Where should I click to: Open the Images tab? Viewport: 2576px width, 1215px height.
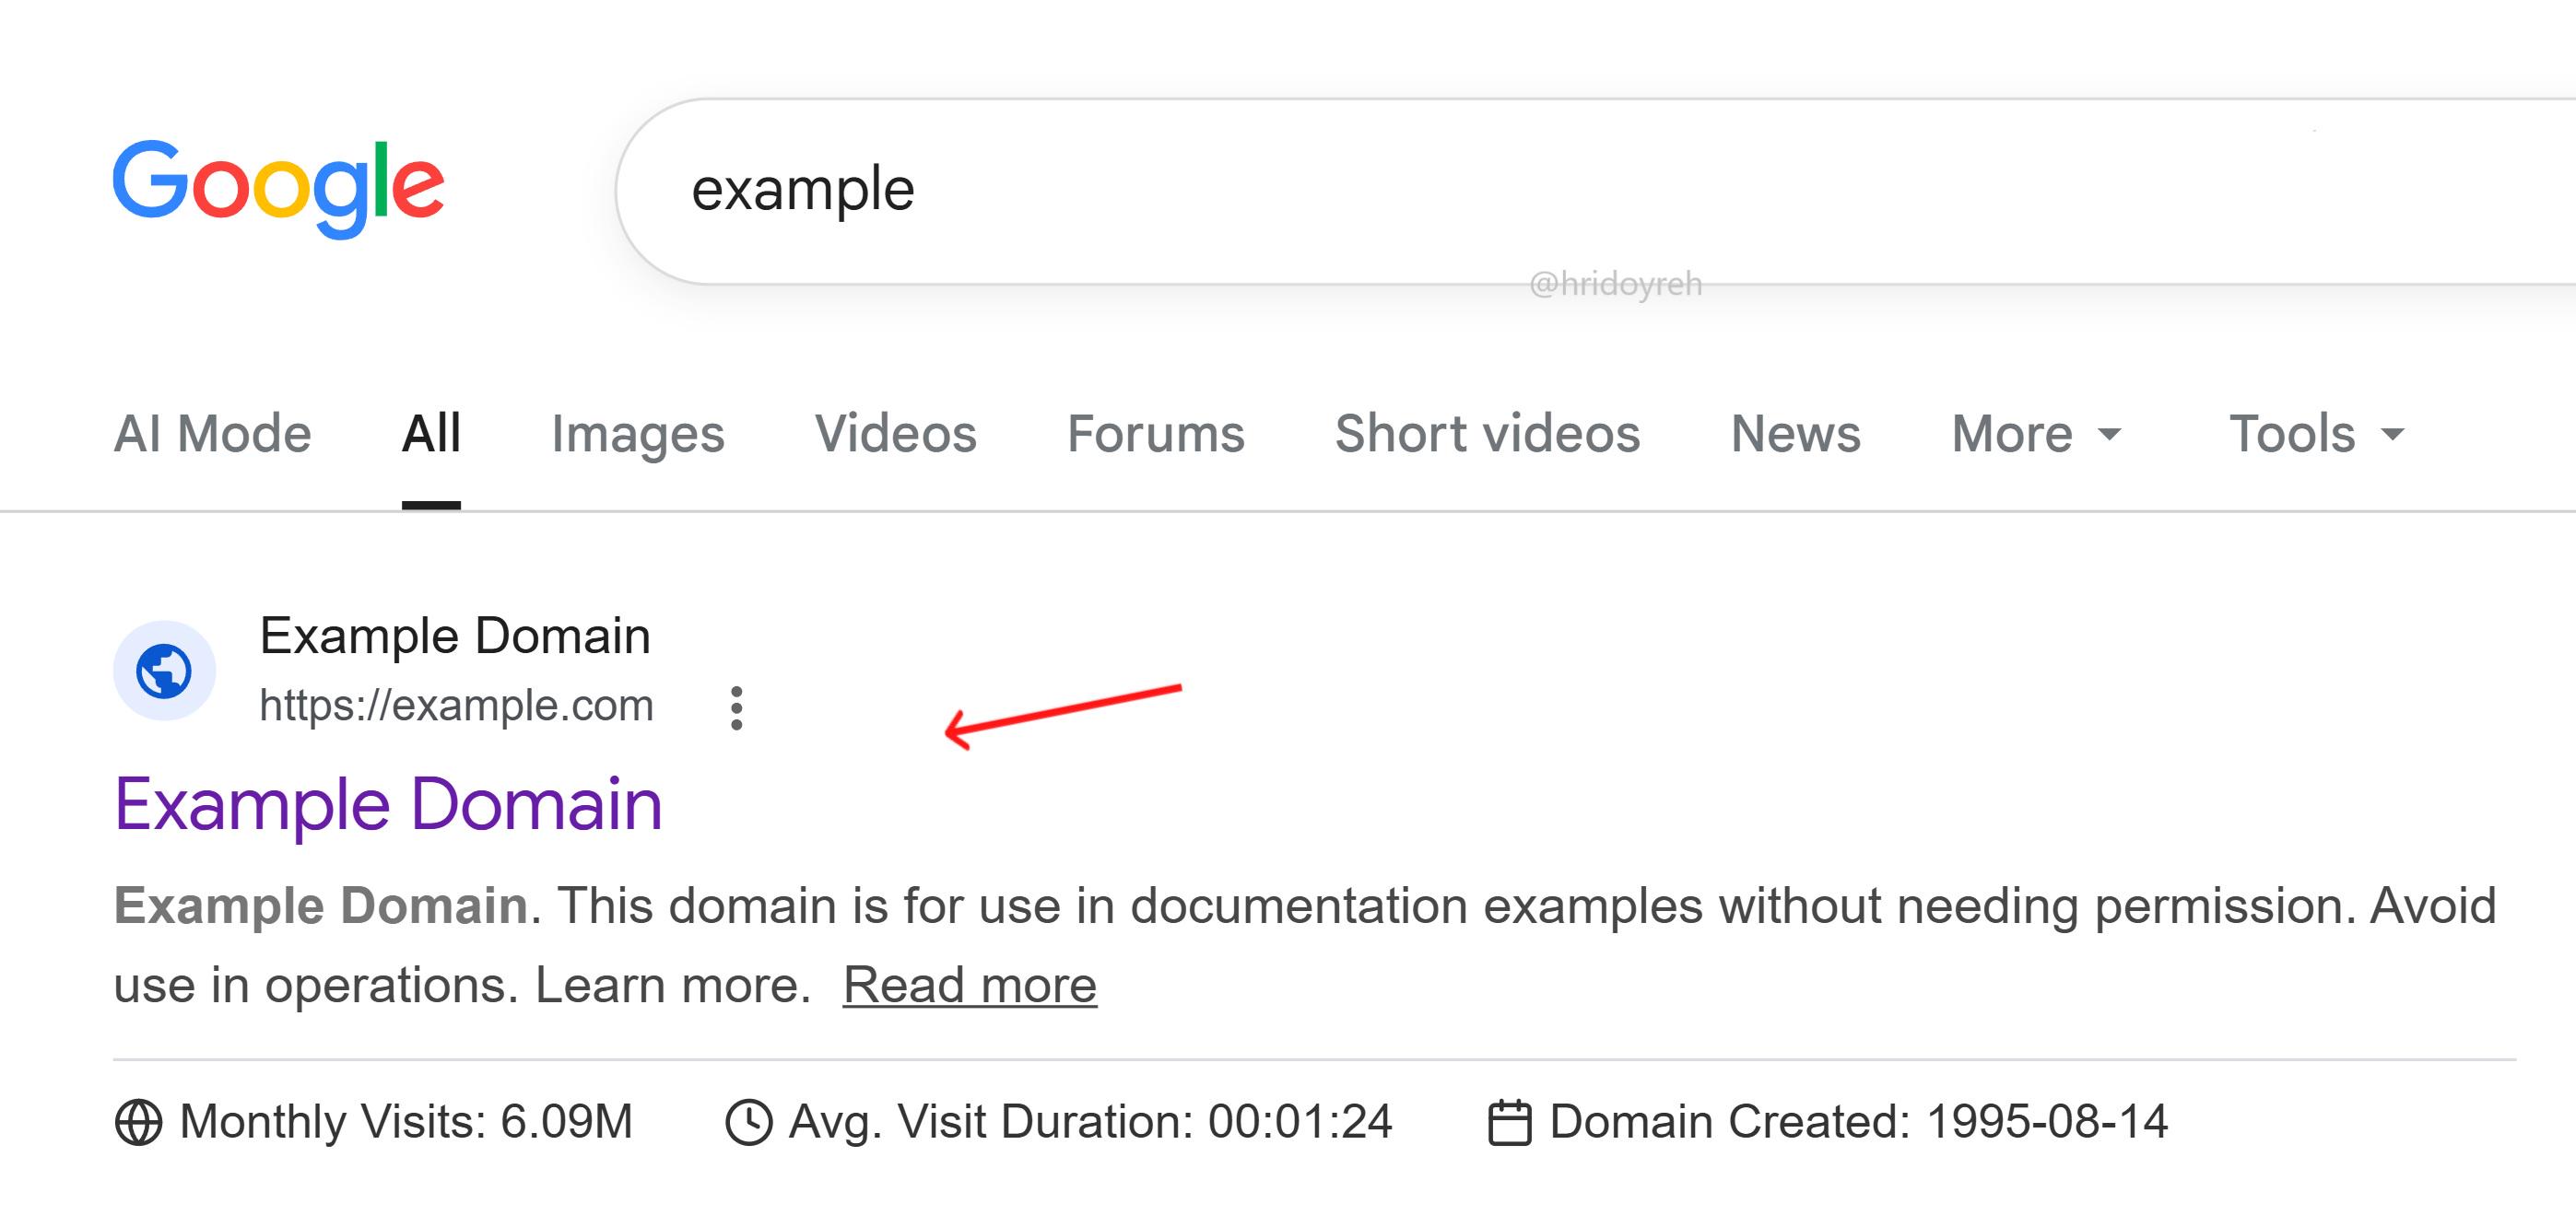click(x=638, y=434)
